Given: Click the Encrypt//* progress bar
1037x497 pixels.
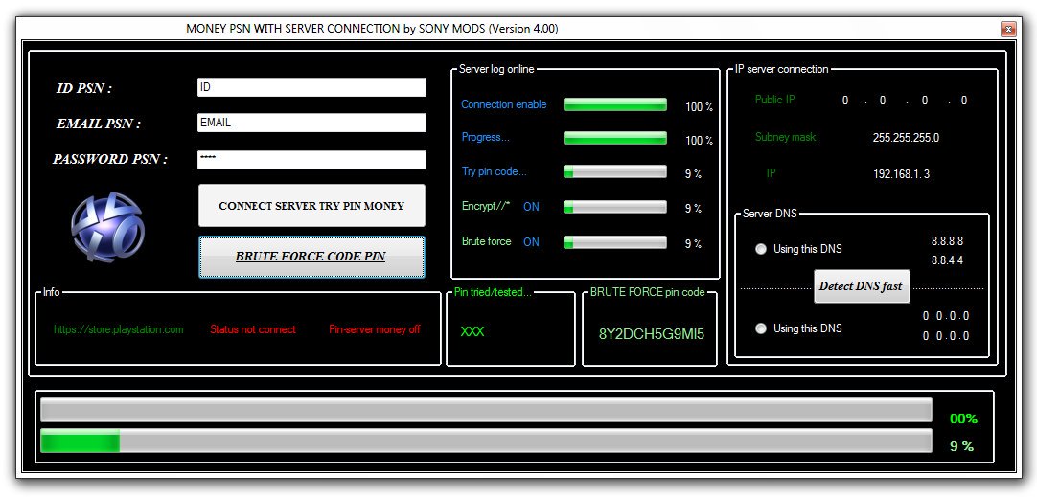Looking at the screenshot, I should click(x=615, y=207).
